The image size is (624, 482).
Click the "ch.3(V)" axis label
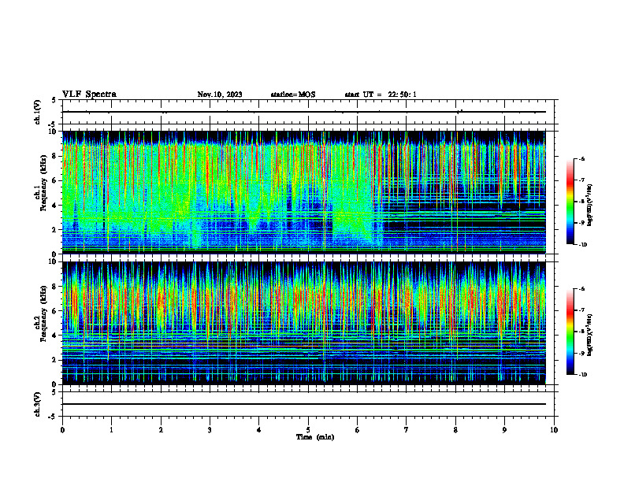tap(38, 404)
